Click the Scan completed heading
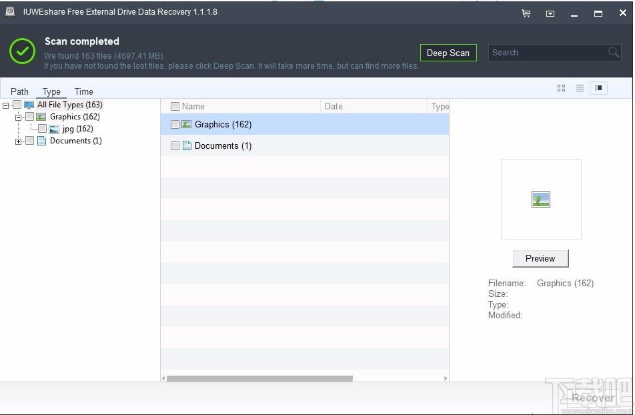 tap(82, 41)
